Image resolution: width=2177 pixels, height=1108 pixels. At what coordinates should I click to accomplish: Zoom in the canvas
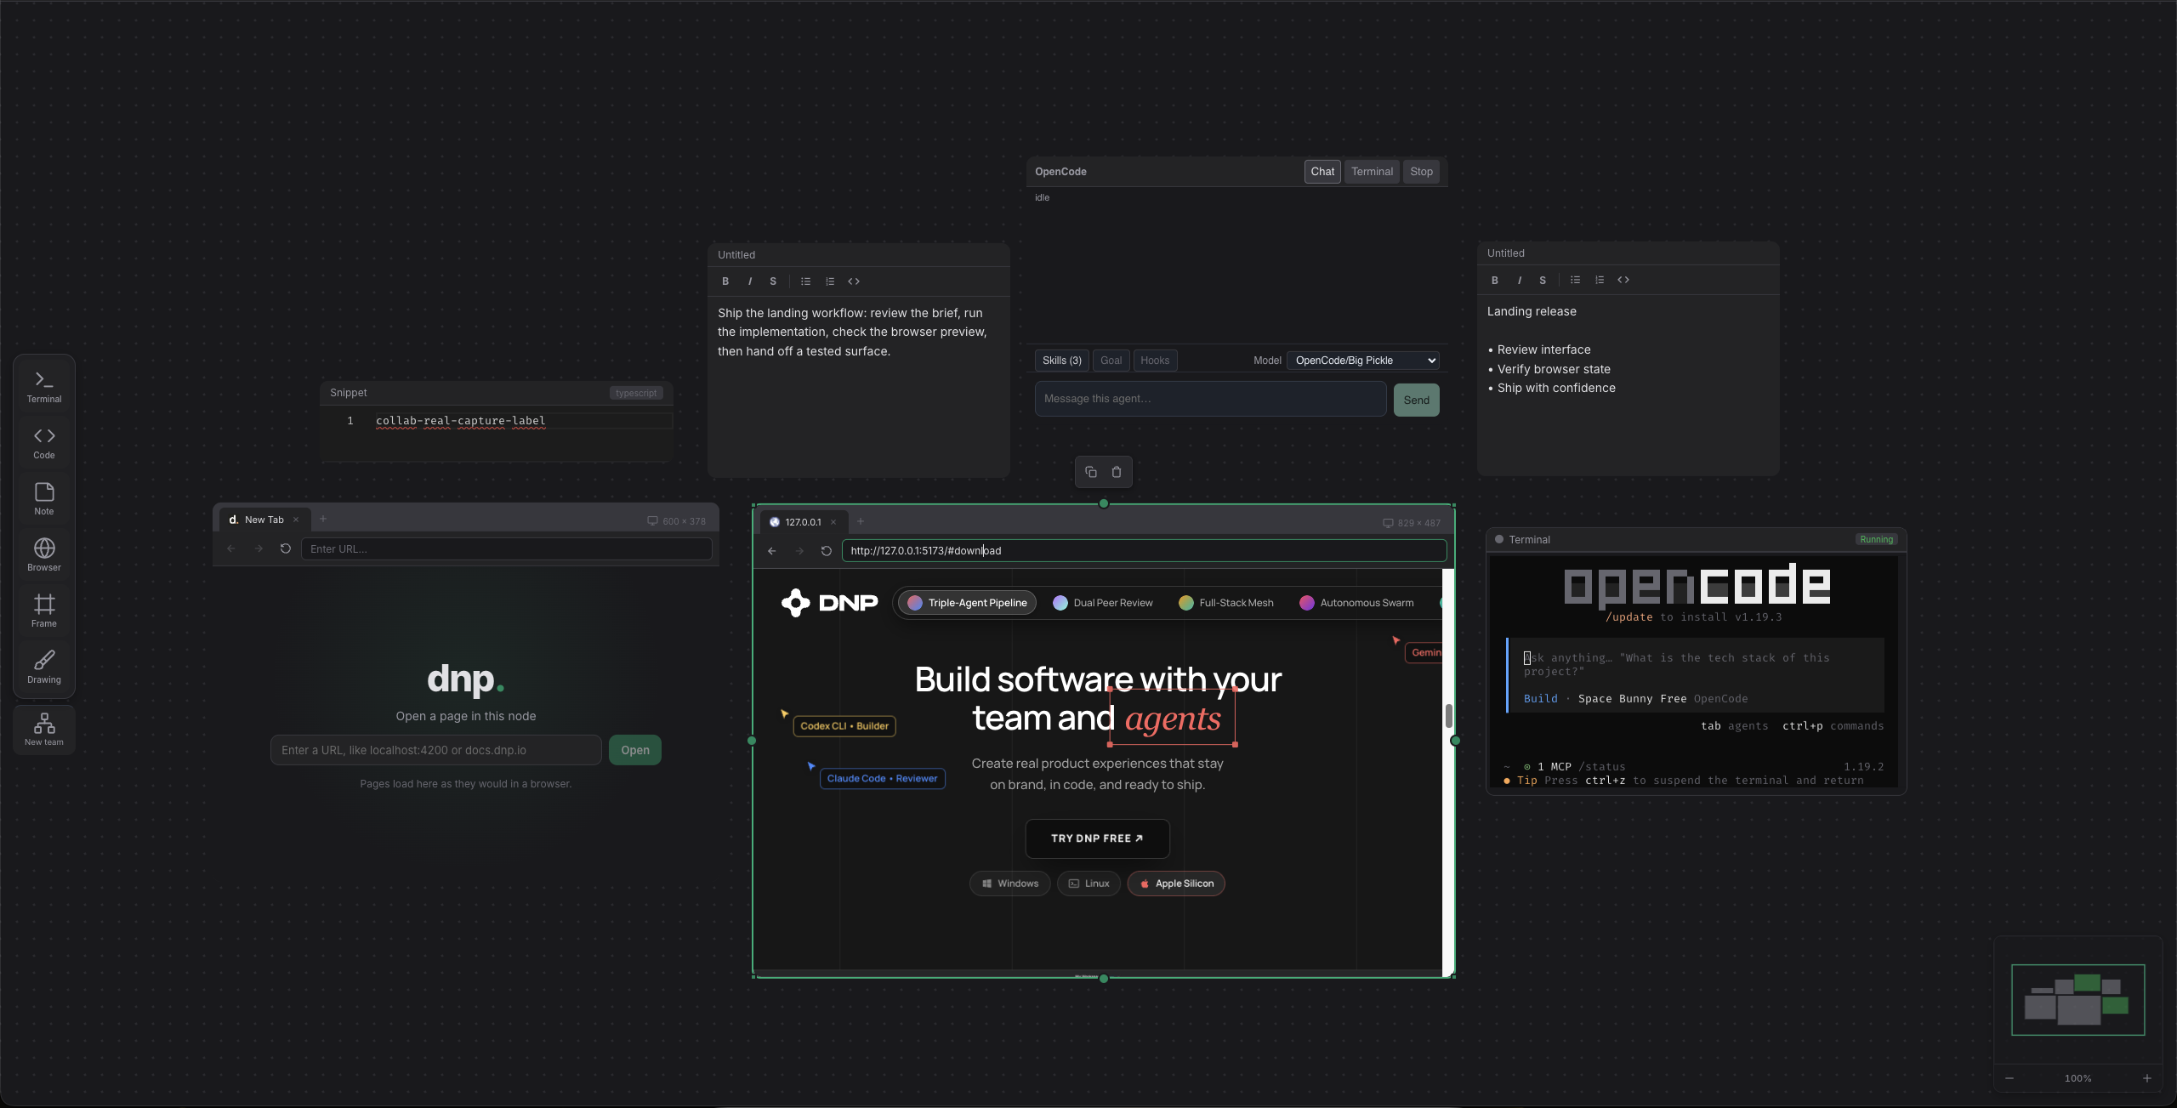tap(2147, 1078)
